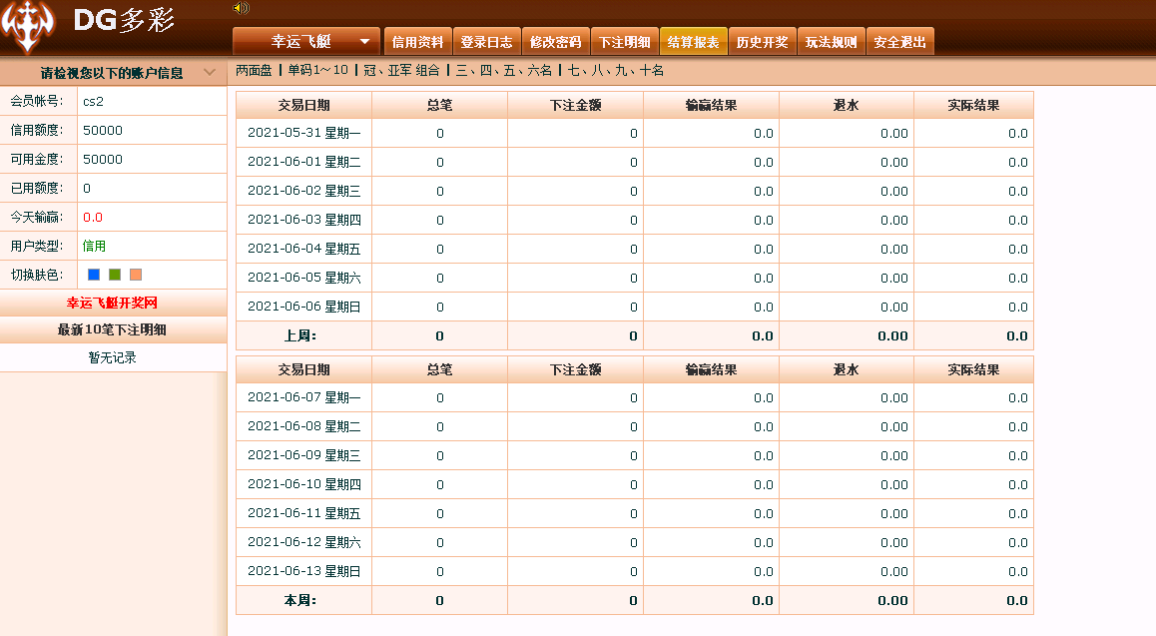Choose the orange skin color swatch
This screenshot has width=1156, height=636.
click(136, 275)
